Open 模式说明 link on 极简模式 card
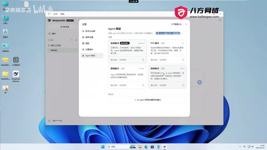Screen dimensions: 267x150 click(114, 85)
